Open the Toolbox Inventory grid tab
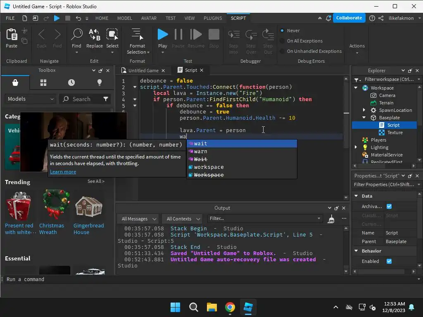The height and width of the screenshot is (317, 423). [x=43, y=83]
